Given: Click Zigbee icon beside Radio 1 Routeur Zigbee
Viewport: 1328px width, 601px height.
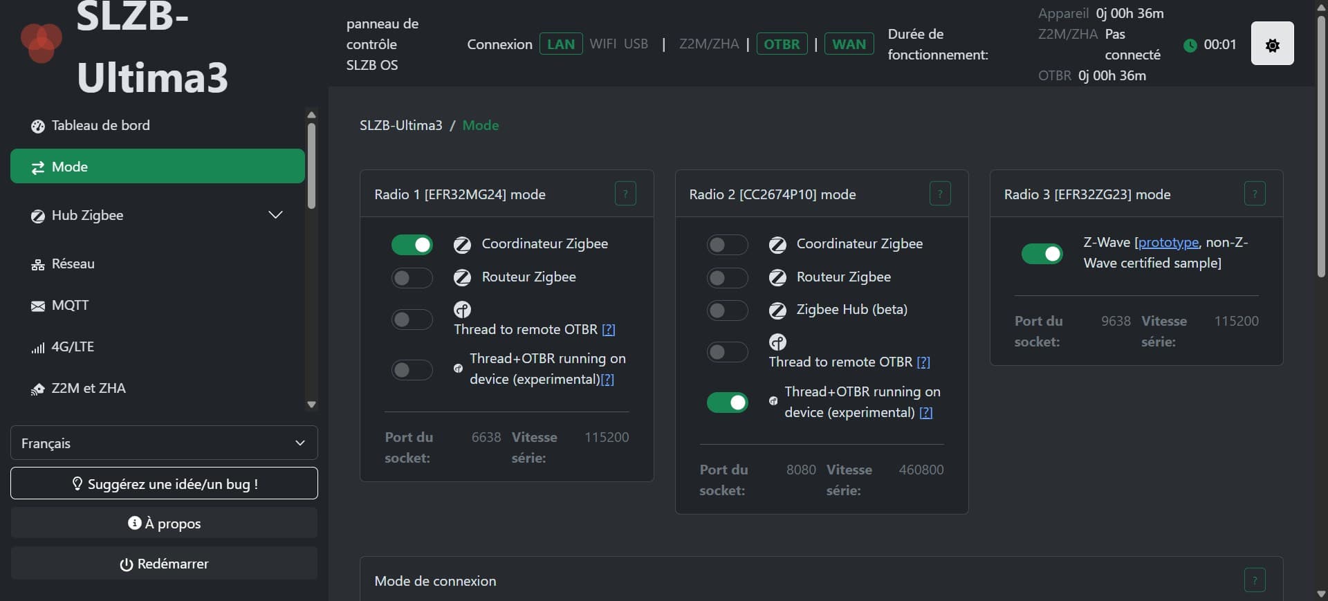Looking at the screenshot, I should tap(462, 277).
